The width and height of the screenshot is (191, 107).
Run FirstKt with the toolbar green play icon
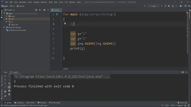[162, 6]
